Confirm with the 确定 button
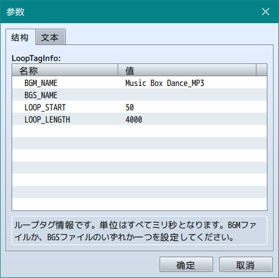The height and width of the screenshot is (278, 279). point(186,265)
